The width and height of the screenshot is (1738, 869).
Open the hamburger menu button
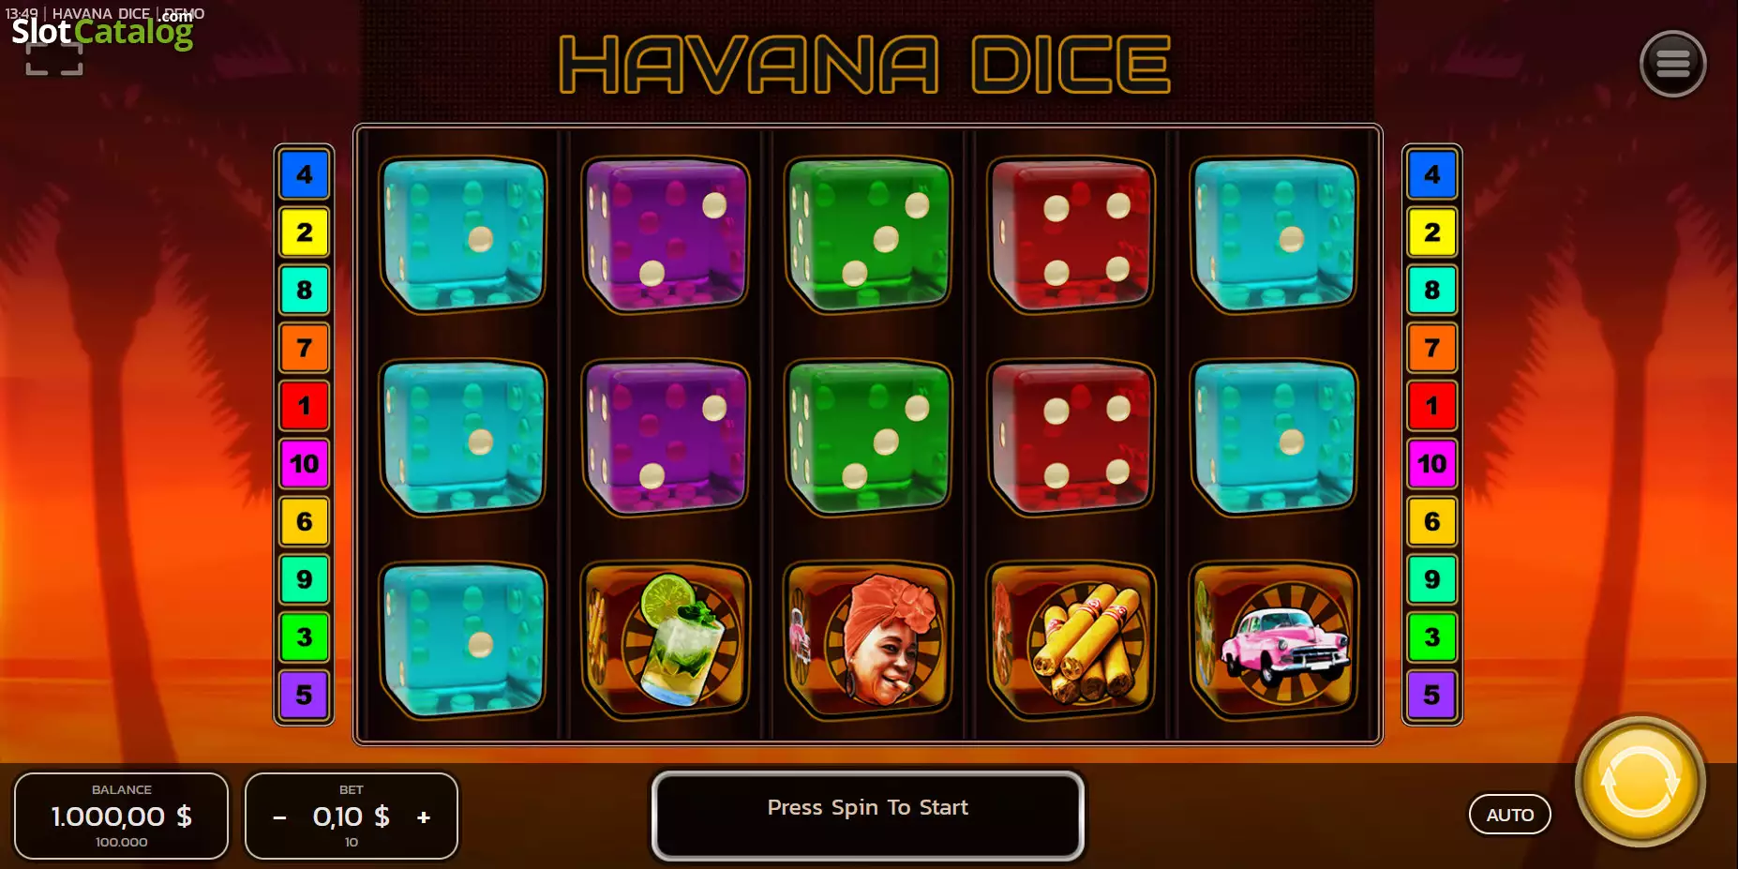(1672, 64)
